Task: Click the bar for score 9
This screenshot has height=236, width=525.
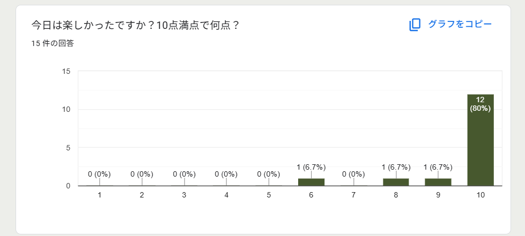Action: pos(438,182)
